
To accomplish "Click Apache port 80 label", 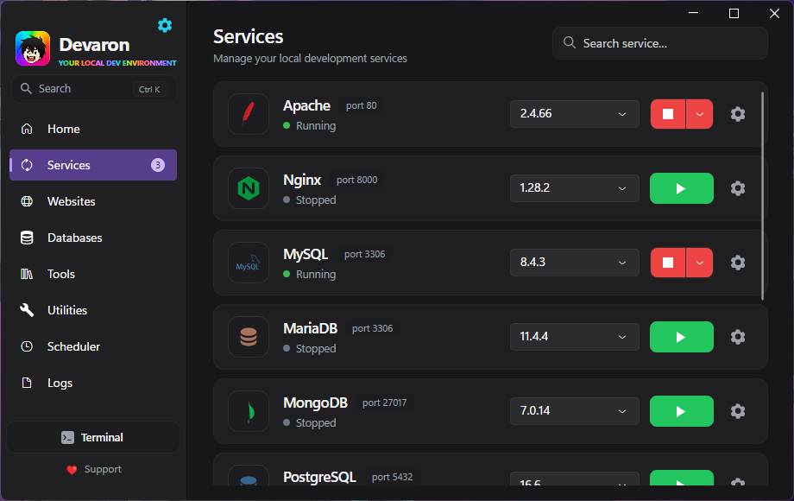I will tap(361, 106).
